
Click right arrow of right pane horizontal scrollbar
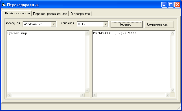click(x=168, y=95)
